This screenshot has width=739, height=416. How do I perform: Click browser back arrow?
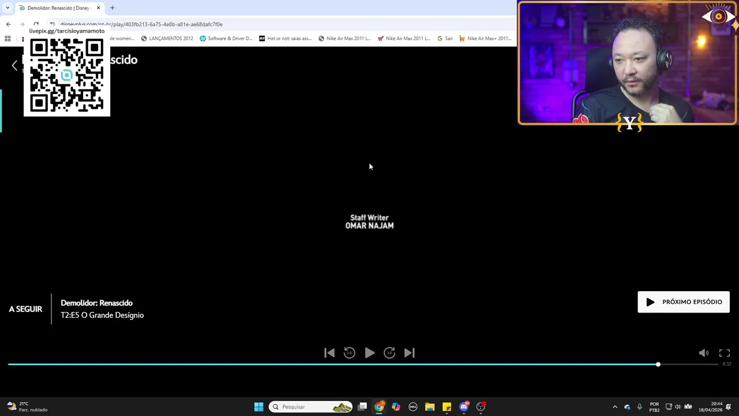coord(8,24)
